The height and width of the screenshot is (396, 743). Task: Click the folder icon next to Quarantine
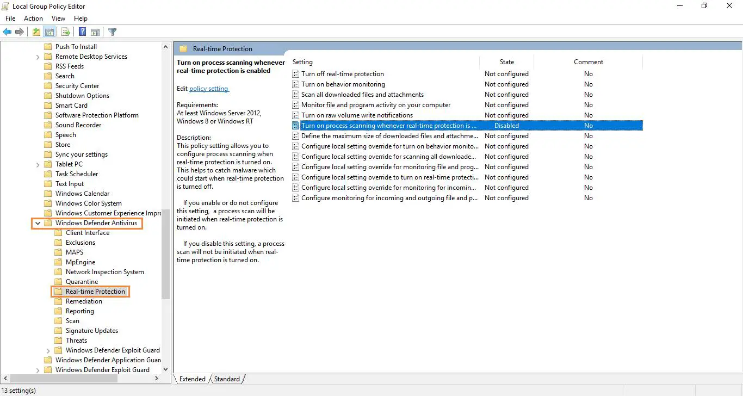pos(58,282)
